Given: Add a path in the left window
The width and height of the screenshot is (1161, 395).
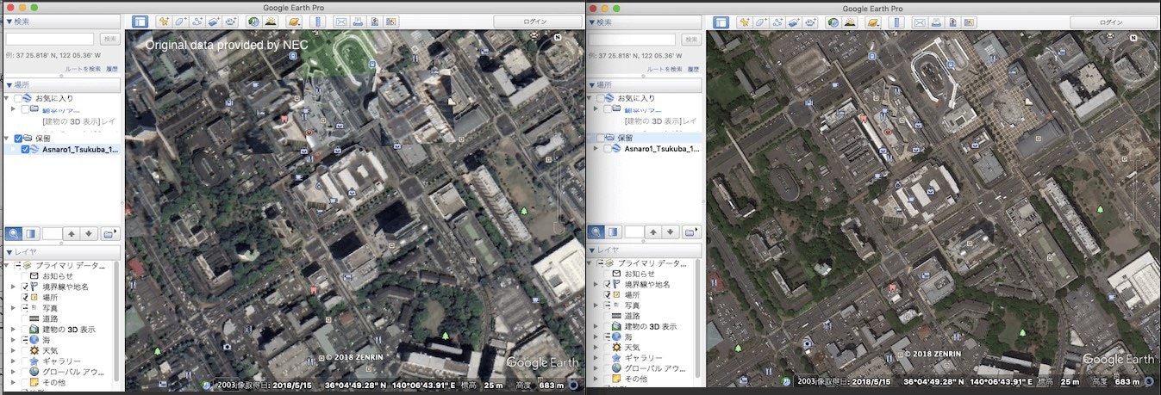Looking at the screenshot, I should point(198,22).
